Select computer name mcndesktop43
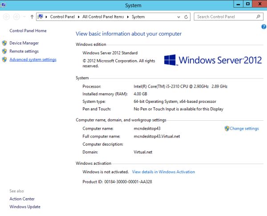The width and height of the screenshot is (267, 216). pos(147,129)
